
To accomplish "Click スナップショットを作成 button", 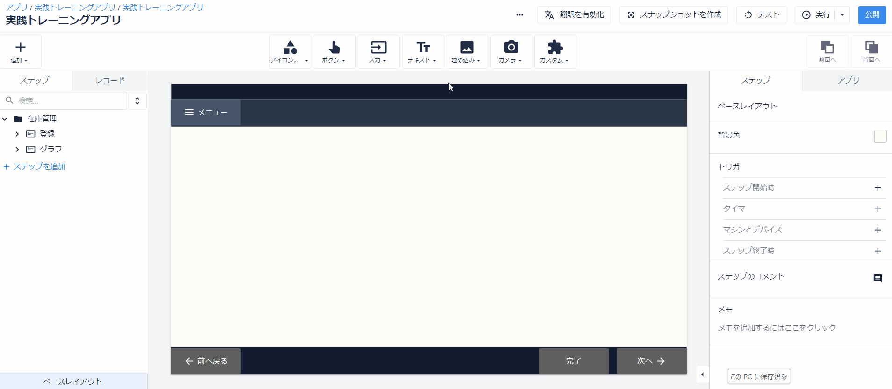I will pos(674,15).
